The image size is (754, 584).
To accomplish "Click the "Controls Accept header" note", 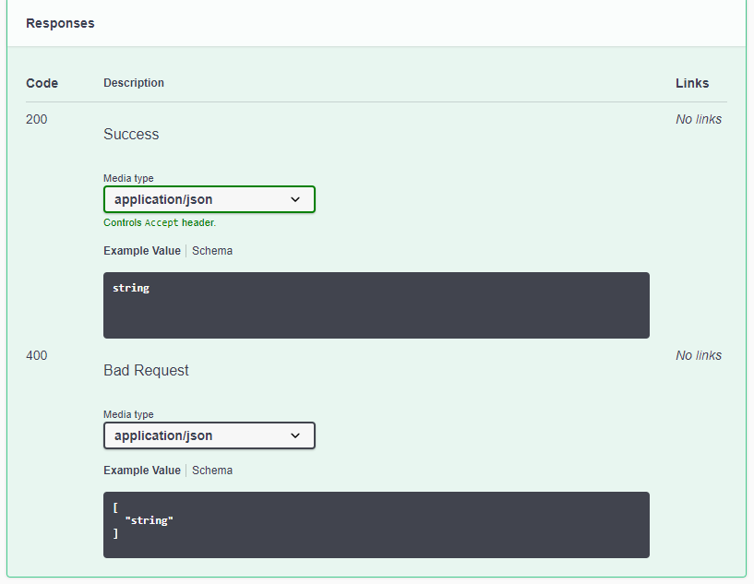I will 160,222.
